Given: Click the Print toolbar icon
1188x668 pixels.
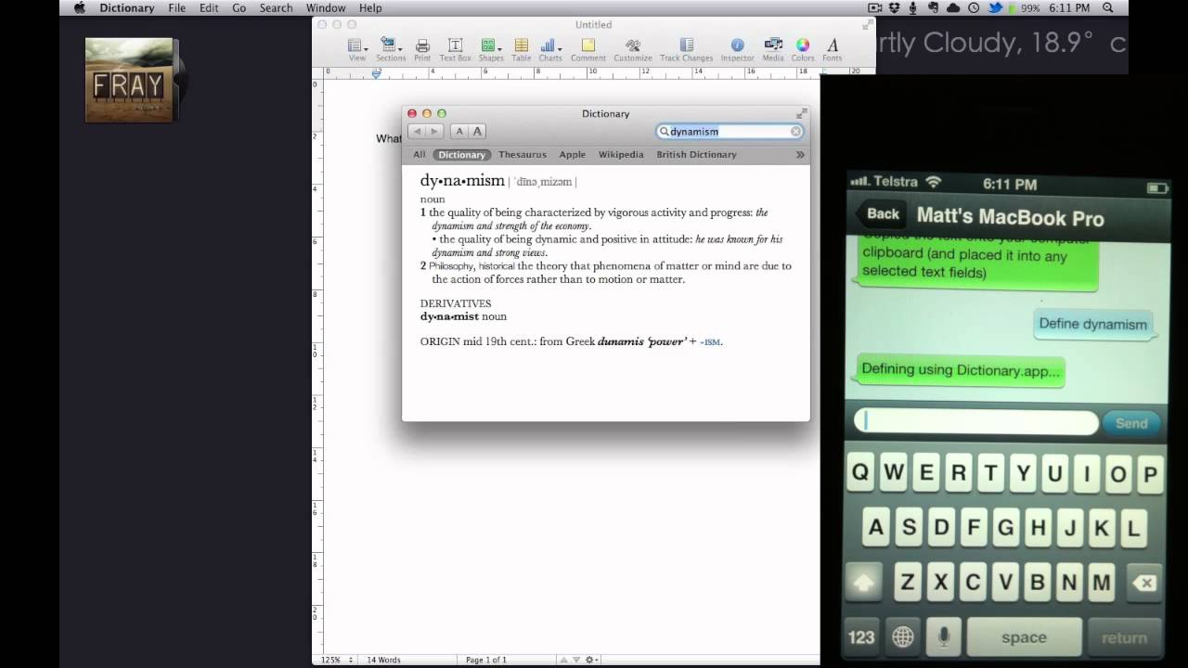Looking at the screenshot, I should click(422, 46).
